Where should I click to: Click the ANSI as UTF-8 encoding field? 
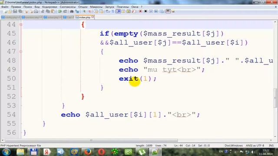(255, 146)
